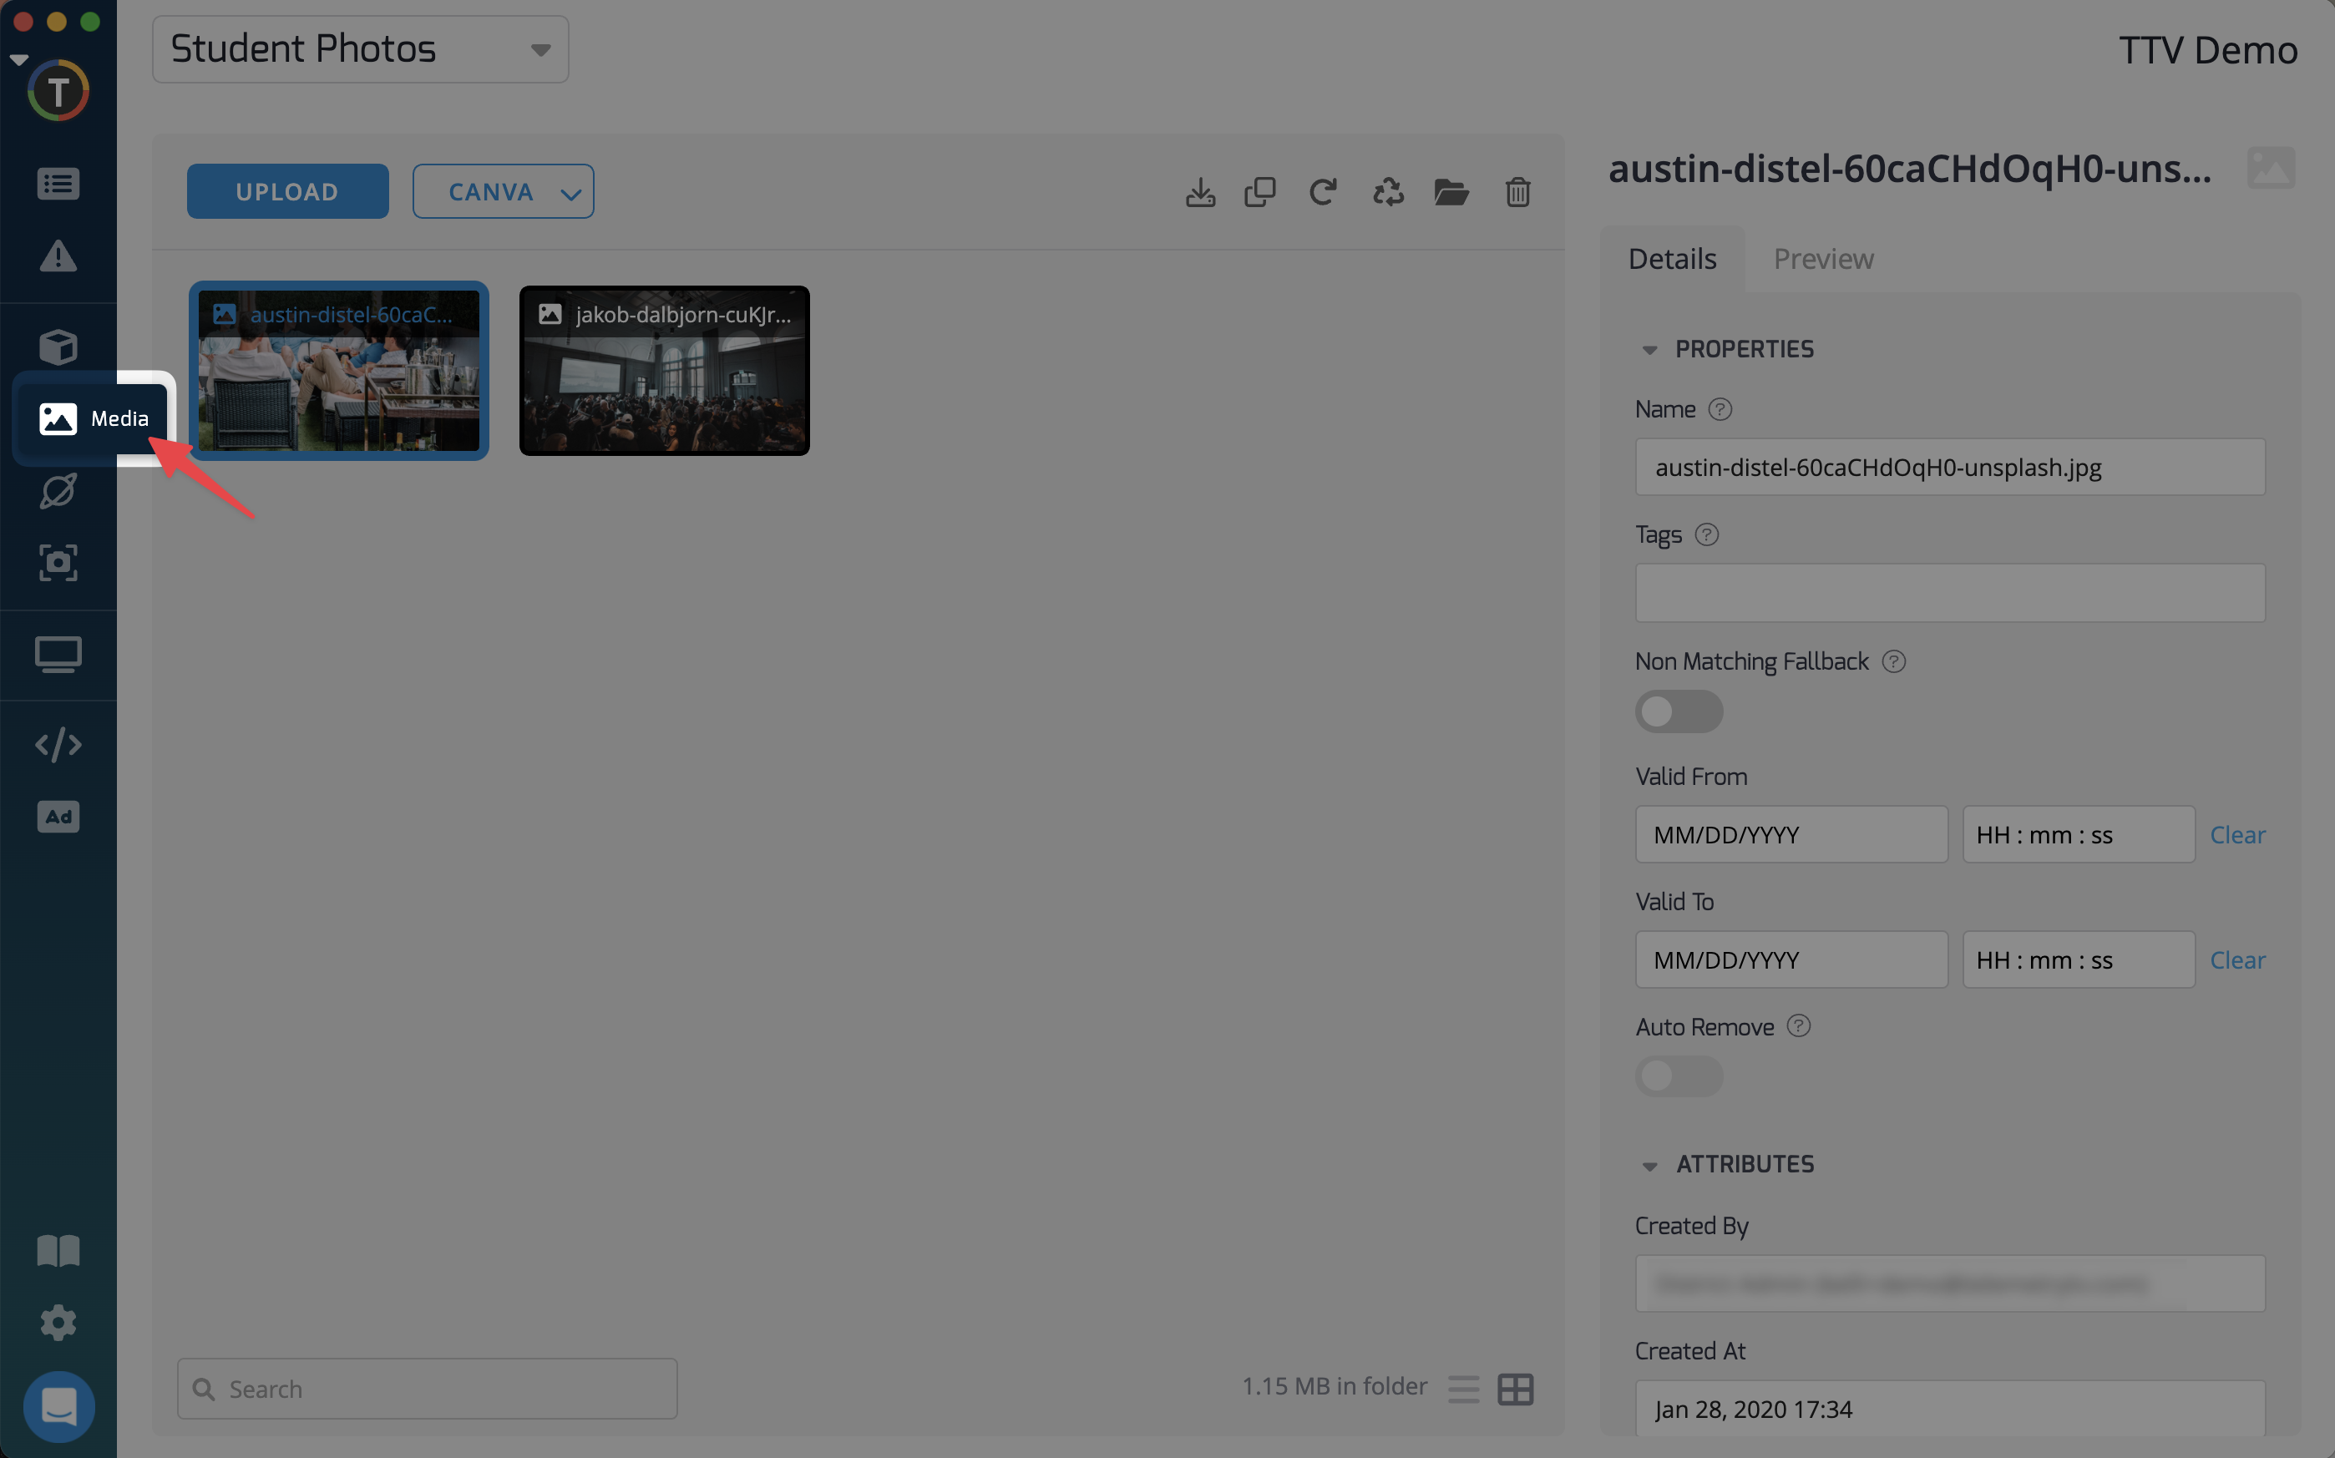Click the duplicate media icon
The width and height of the screenshot is (2335, 1458).
click(x=1260, y=192)
